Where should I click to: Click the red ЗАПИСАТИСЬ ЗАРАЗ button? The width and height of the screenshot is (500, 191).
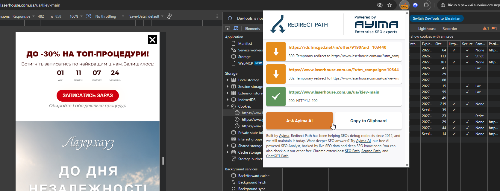(88, 95)
